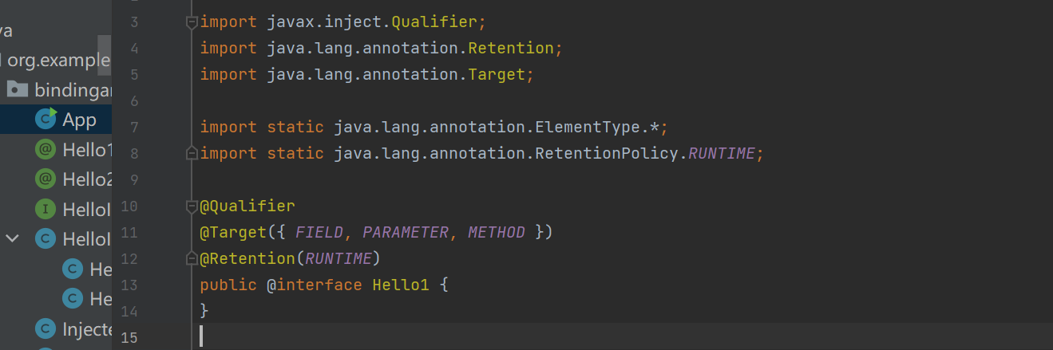
Task: Click the project tree scrollbar thumb
Action: pos(104,55)
